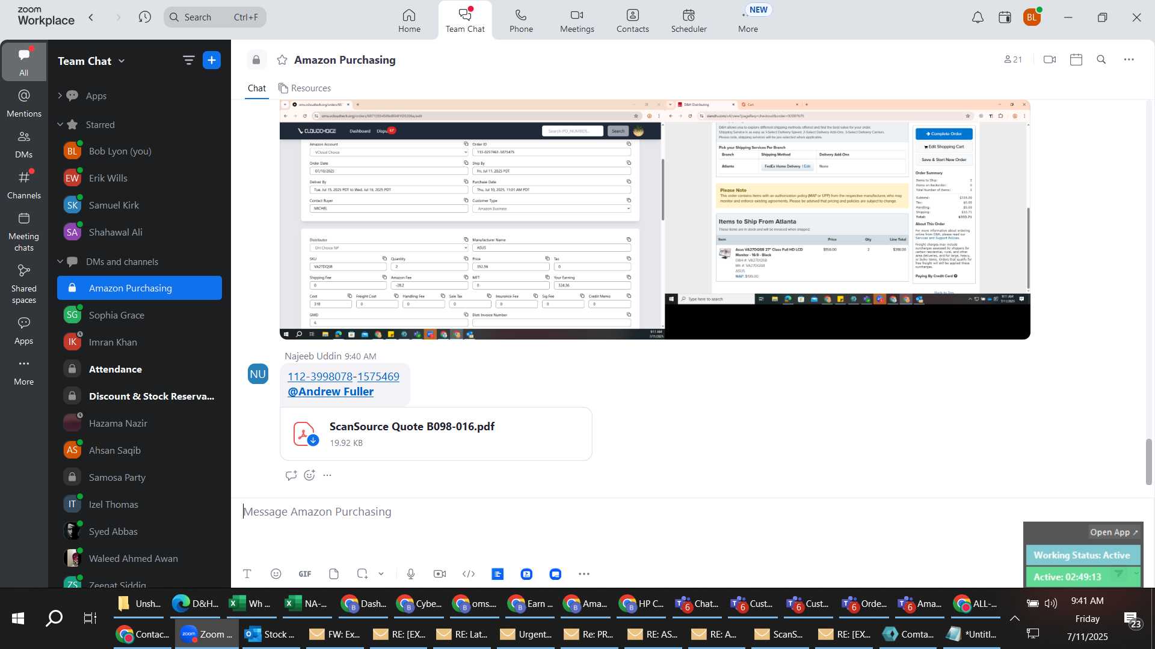Viewport: 1155px width, 649px height.
Task: Reply to the message in thread
Action: (x=291, y=475)
